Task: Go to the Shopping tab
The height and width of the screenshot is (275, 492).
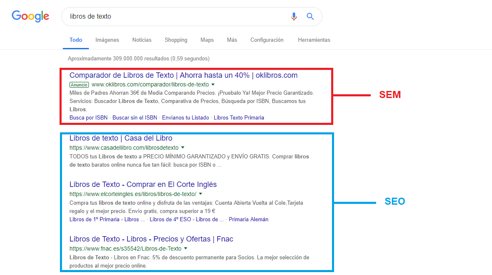Action: tap(176, 40)
